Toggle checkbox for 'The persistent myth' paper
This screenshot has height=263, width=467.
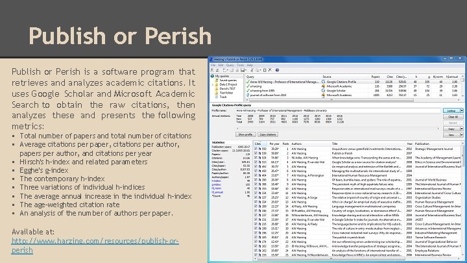256,184
